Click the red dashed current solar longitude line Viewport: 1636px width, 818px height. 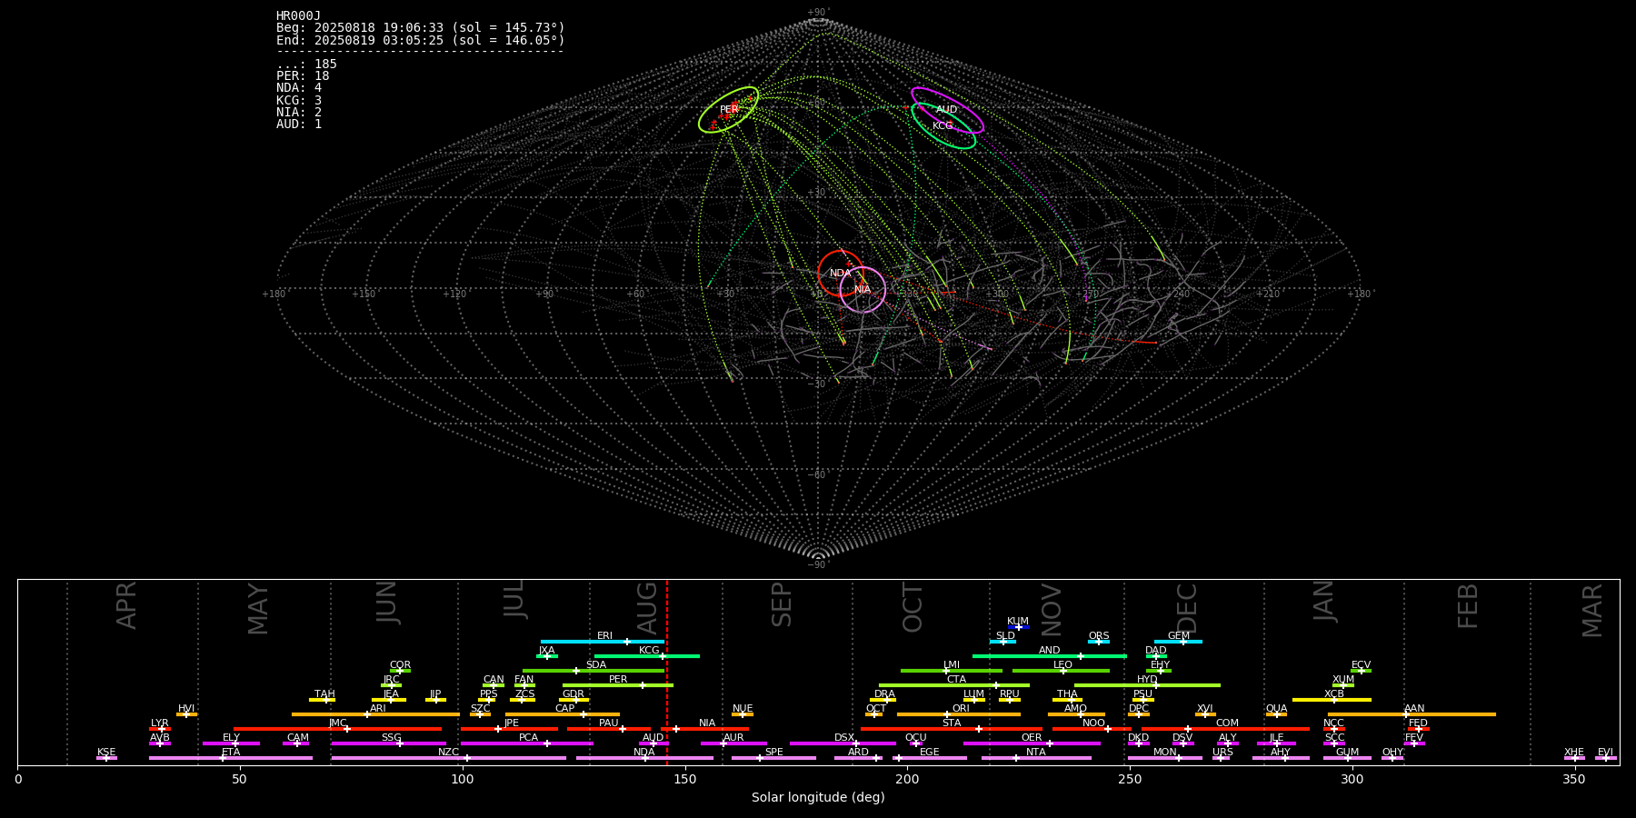[667, 673]
